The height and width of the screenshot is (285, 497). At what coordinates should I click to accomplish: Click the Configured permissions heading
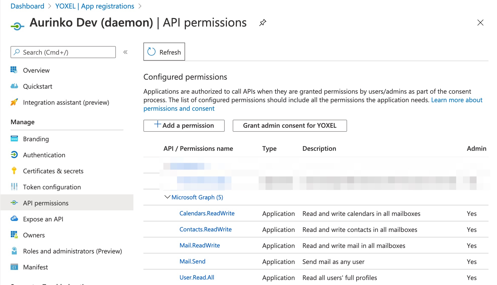coord(185,77)
